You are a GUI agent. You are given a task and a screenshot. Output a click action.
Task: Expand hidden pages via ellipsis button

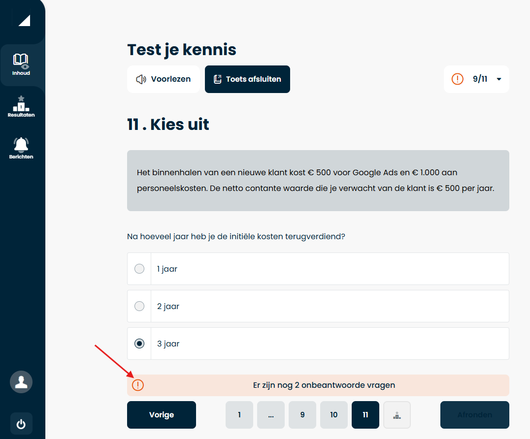[x=270, y=415]
